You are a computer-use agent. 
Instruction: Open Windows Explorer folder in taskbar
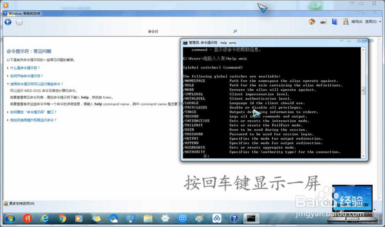(x=148, y=219)
